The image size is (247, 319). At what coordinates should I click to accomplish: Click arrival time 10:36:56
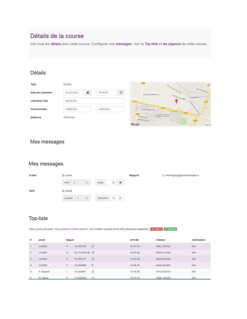[x=135, y=272]
